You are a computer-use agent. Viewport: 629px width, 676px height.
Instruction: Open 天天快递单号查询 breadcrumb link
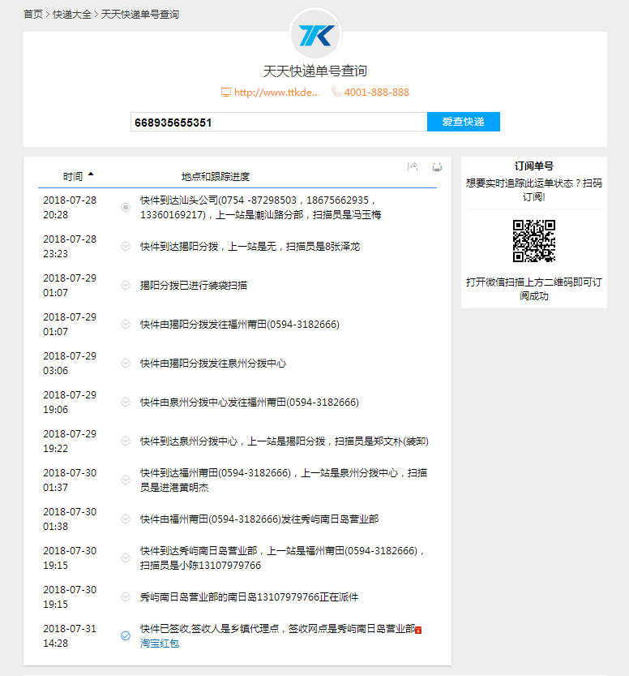click(140, 15)
